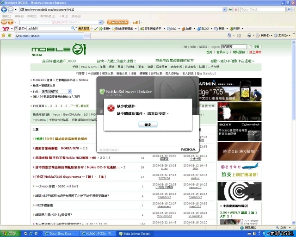
Task: Open the 工具(T) menu in the menu bar
Action: (63, 16)
